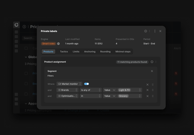
Task: Click the 11 matching products found badge
Action: click(x=132, y=62)
